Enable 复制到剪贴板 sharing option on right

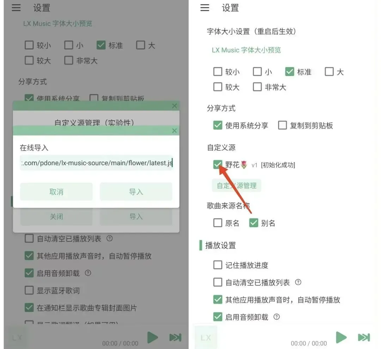[282, 125]
